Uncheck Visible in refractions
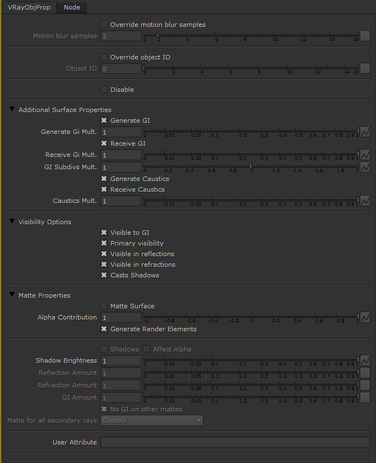Screen dimensions: 376x463 click(104, 264)
